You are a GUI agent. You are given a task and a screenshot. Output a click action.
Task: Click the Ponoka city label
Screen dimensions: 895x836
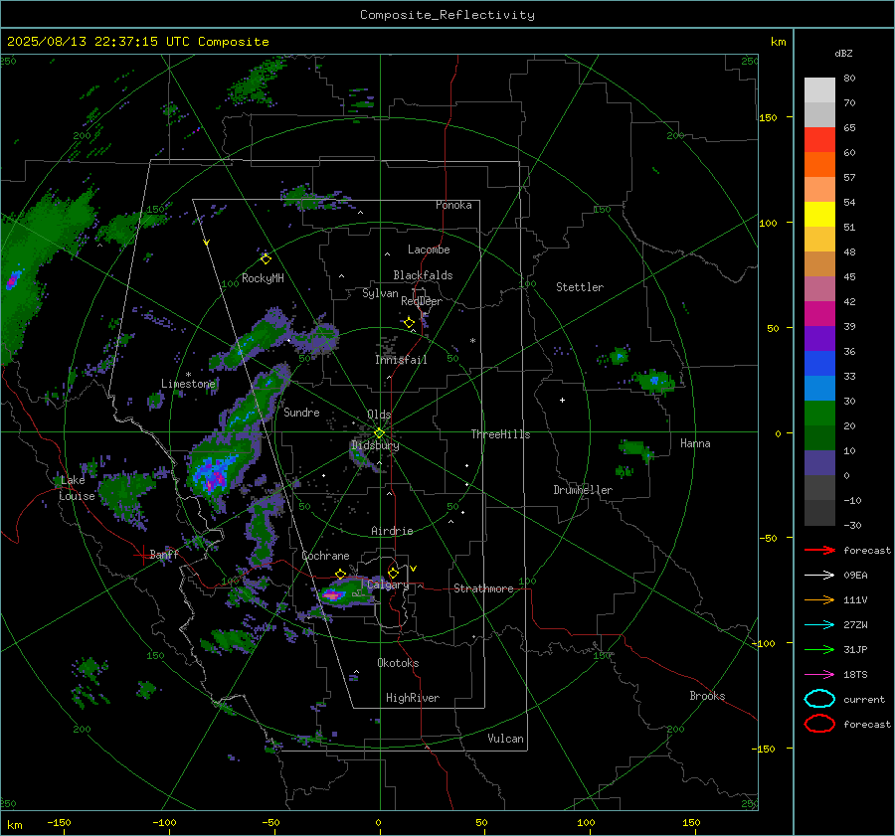click(453, 205)
